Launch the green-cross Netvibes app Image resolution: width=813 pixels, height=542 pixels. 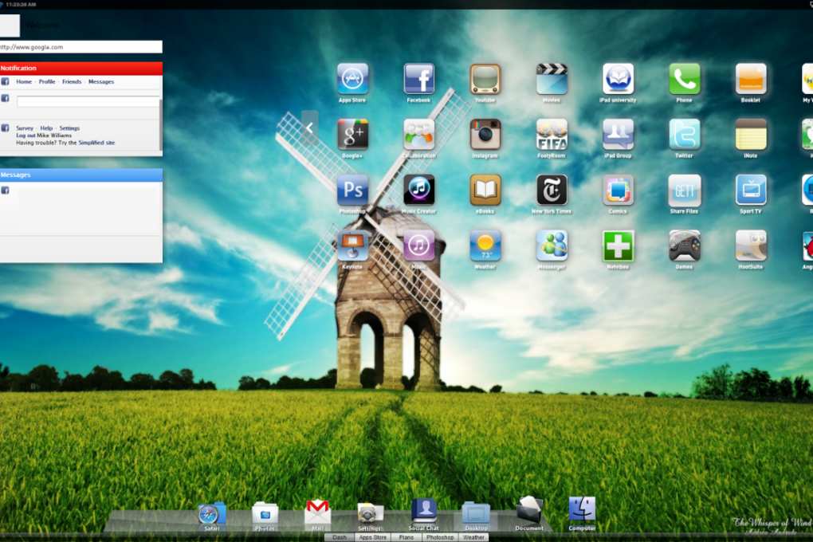(x=618, y=245)
